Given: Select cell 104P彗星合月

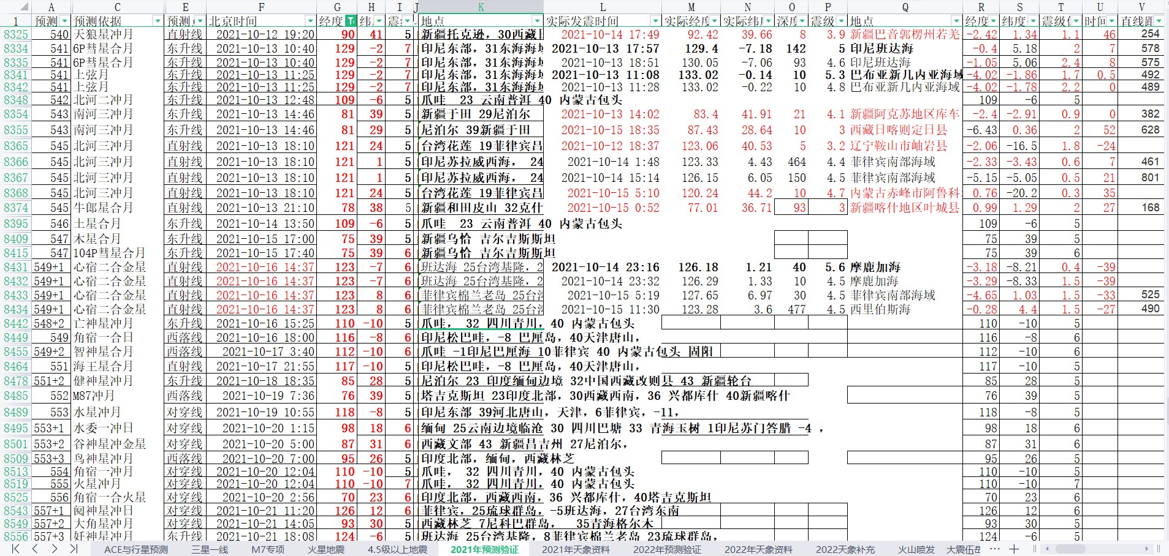Looking at the screenshot, I should [118, 253].
